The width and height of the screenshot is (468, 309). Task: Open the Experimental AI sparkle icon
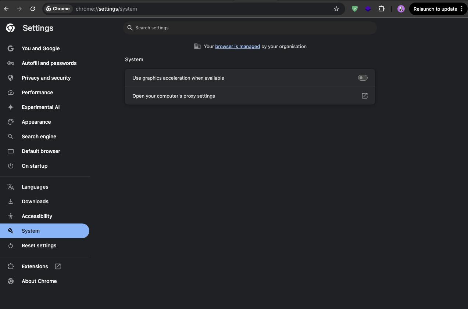[11, 107]
